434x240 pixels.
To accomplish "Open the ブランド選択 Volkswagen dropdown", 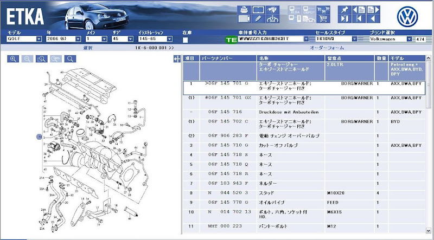I will [410, 39].
